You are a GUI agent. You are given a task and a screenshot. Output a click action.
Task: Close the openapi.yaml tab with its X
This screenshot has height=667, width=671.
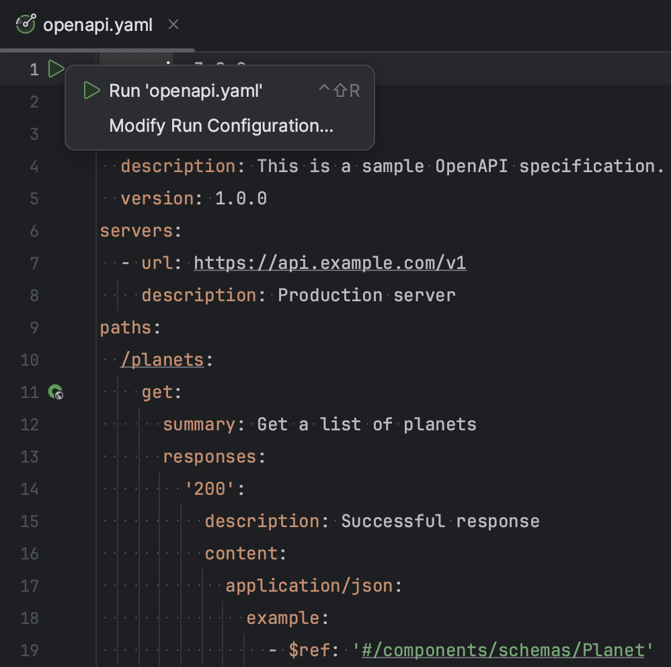click(x=173, y=24)
